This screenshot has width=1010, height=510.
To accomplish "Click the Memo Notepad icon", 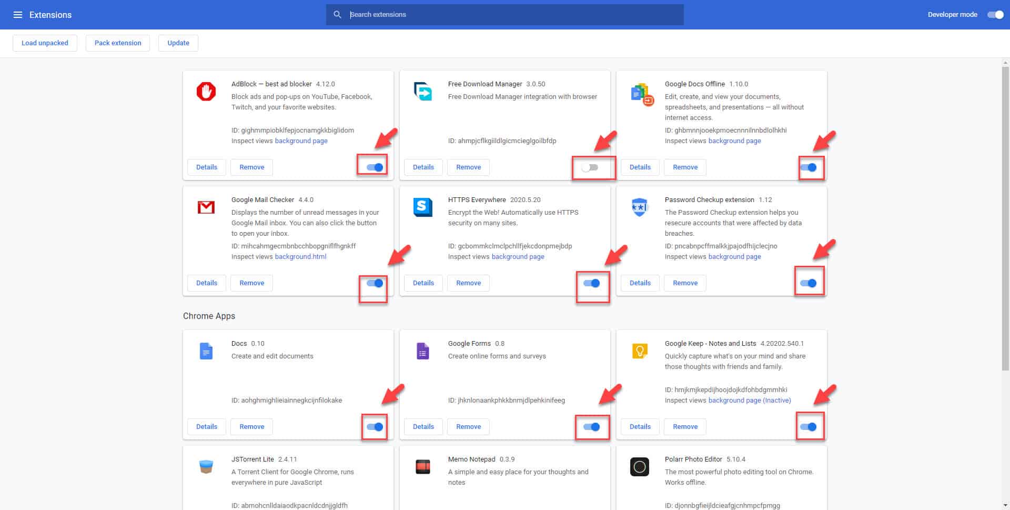I will [423, 467].
